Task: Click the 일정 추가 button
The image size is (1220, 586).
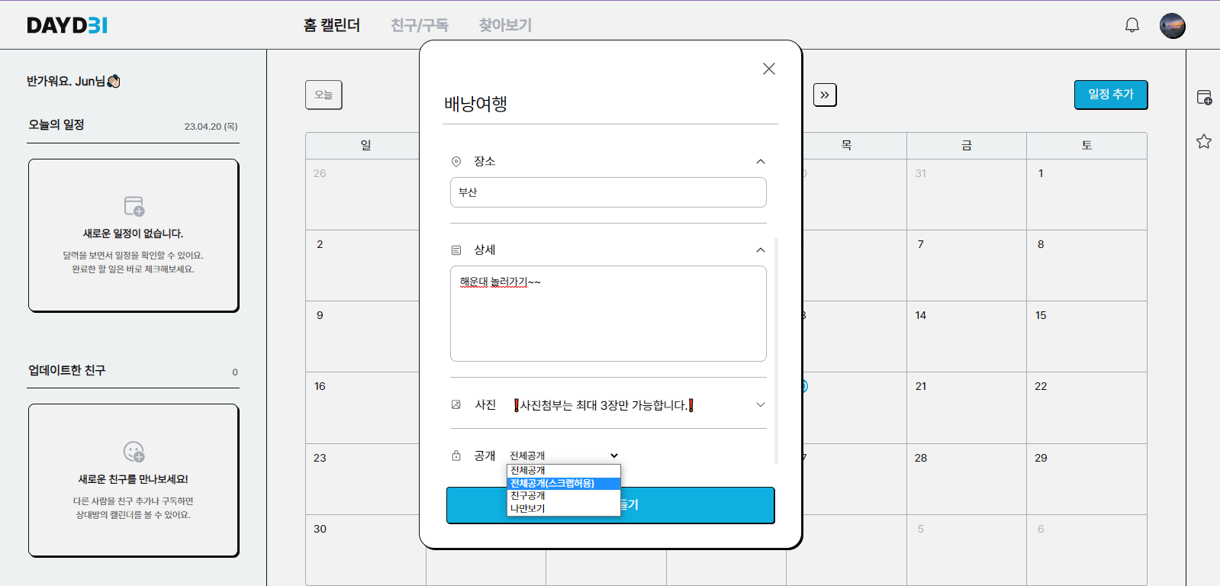Action: (x=1111, y=95)
